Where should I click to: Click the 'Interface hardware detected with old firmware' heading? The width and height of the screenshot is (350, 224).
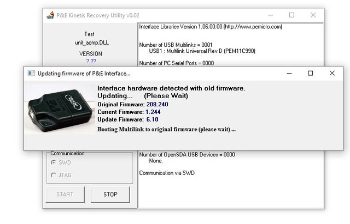tap(171, 88)
